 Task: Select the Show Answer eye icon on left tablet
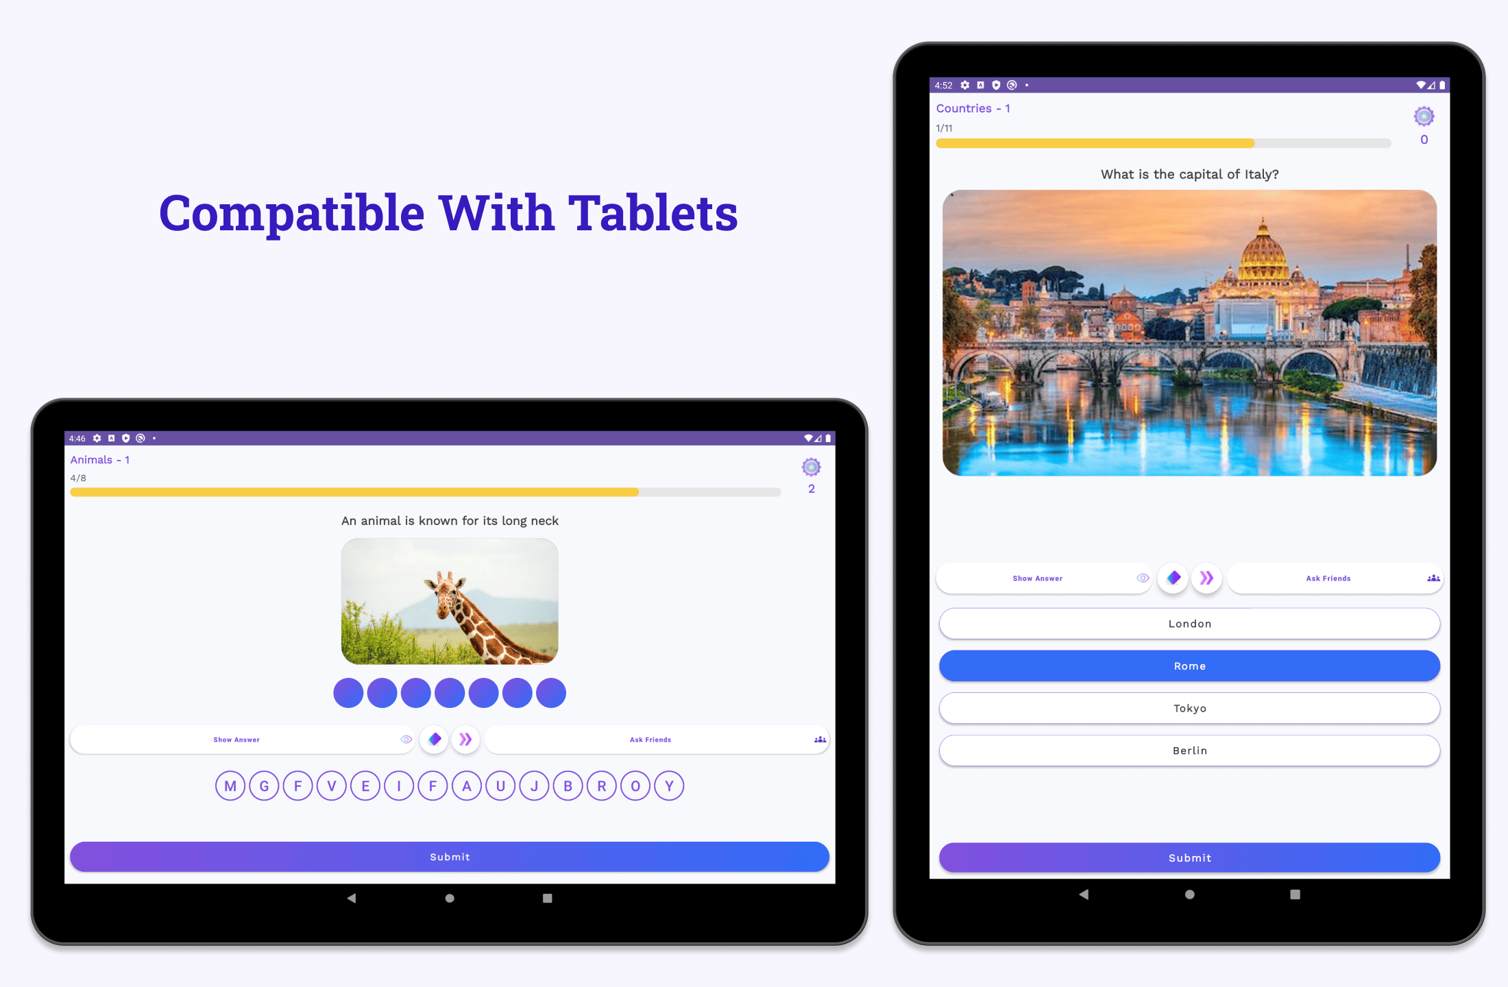(408, 739)
